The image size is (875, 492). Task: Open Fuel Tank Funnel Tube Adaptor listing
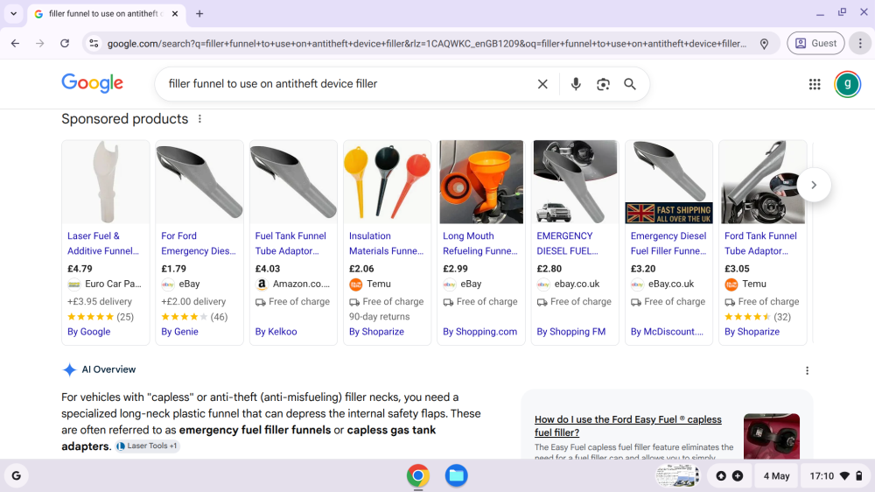pyautogui.click(x=290, y=243)
